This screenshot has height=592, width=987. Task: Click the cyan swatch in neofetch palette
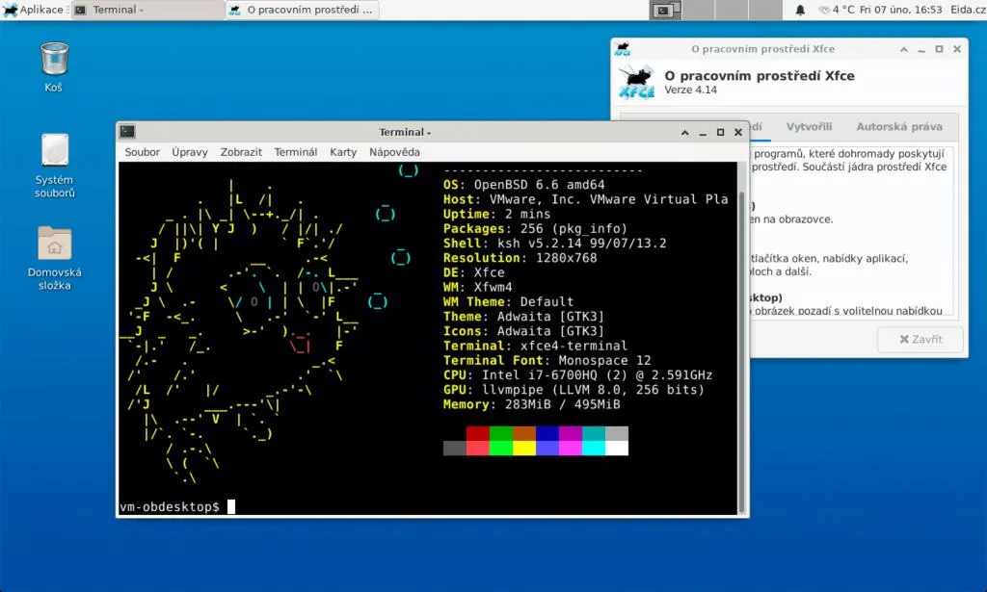click(x=594, y=433)
